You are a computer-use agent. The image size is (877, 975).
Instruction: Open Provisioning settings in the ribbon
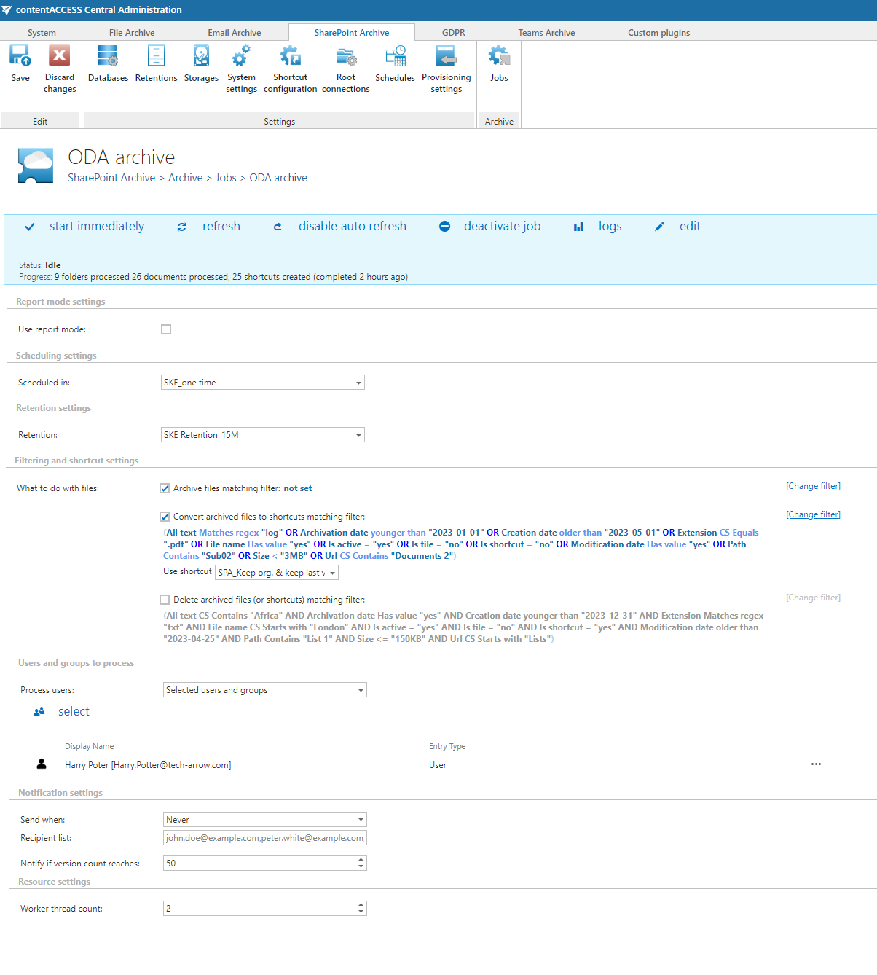[x=446, y=57]
